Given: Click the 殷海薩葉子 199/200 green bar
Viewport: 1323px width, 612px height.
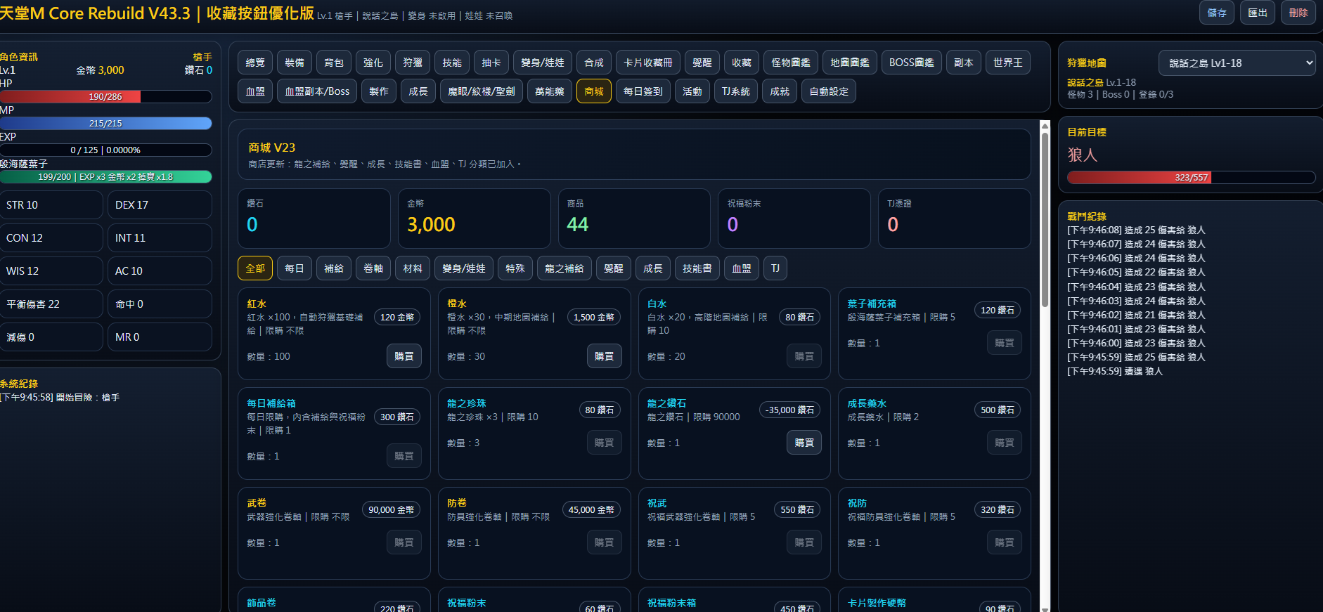Looking at the screenshot, I should pyautogui.click(x=105, y=176).
